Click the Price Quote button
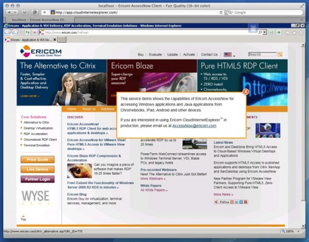The height and width of the screenshot is (242, 309). (38, 159)
